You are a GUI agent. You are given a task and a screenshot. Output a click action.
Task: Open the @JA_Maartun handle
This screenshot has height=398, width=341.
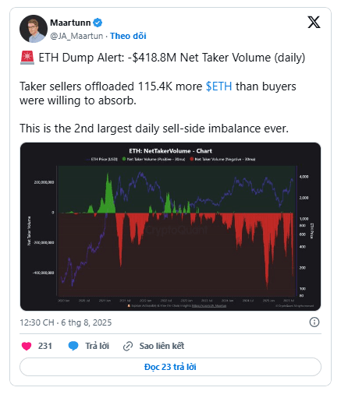[76, 36]
